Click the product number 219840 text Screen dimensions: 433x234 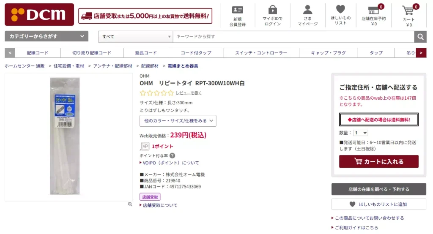point(173,180)
